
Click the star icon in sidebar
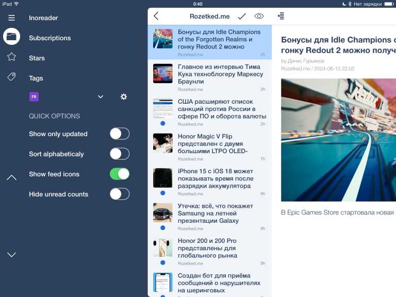click(12, 57)
